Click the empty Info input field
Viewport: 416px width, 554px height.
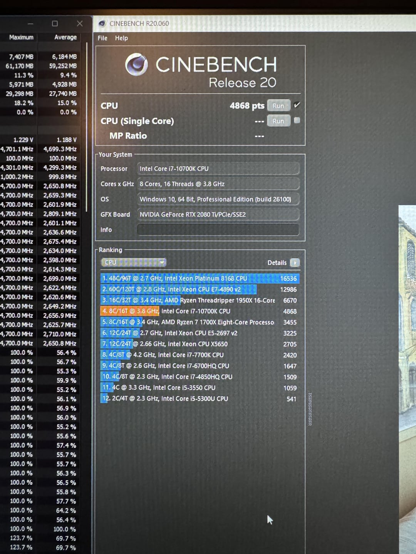[x=218, y=230]
